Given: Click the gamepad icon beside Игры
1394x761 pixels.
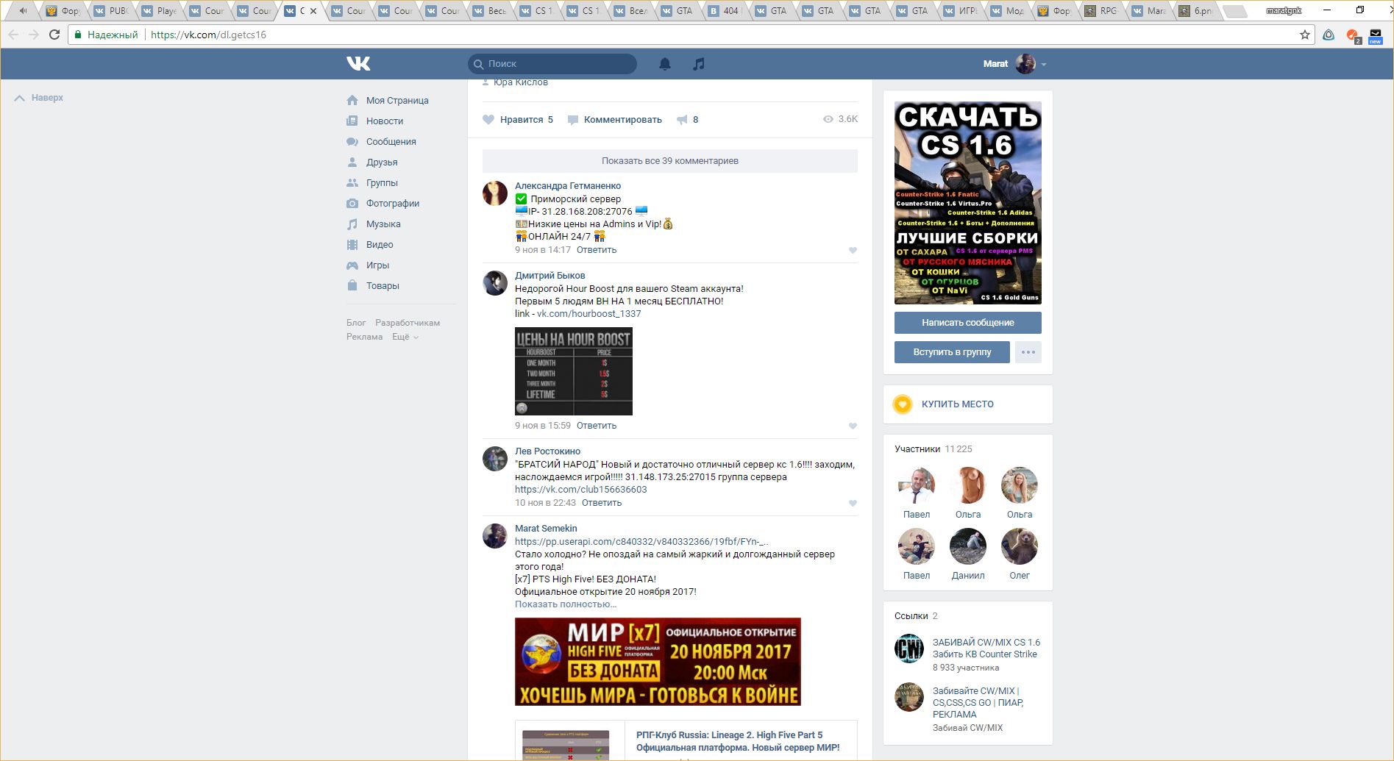Looking at the screenshot, I should pyautogui.click(x=352, y=265).
